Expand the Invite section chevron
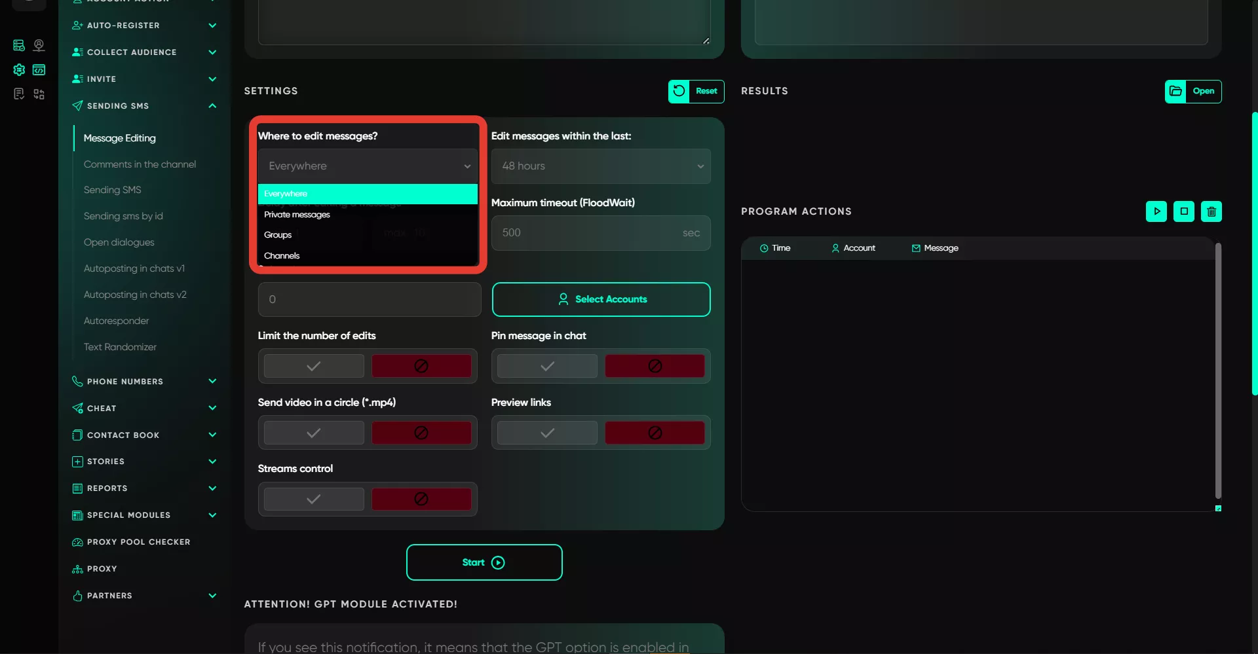The image size is (1258, 654). click(x=212, y=79)
